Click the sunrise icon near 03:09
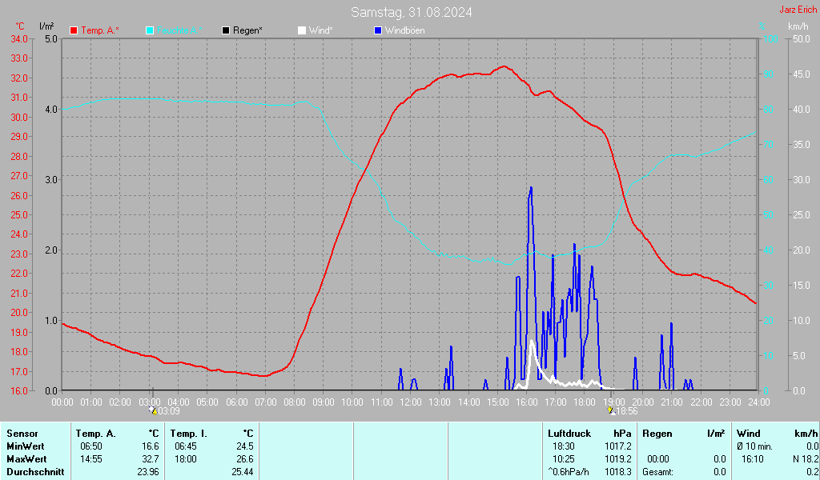 coord(153,410)
